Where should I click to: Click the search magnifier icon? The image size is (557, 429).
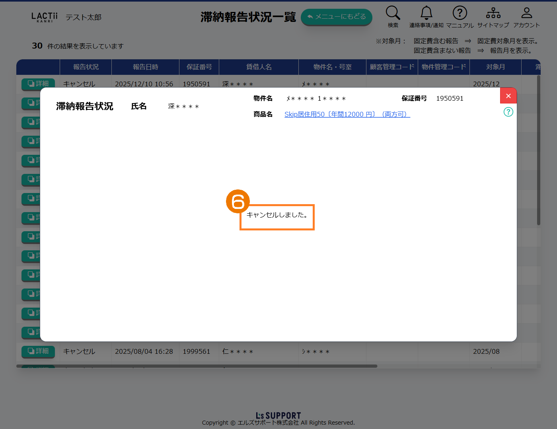(393, 13)
